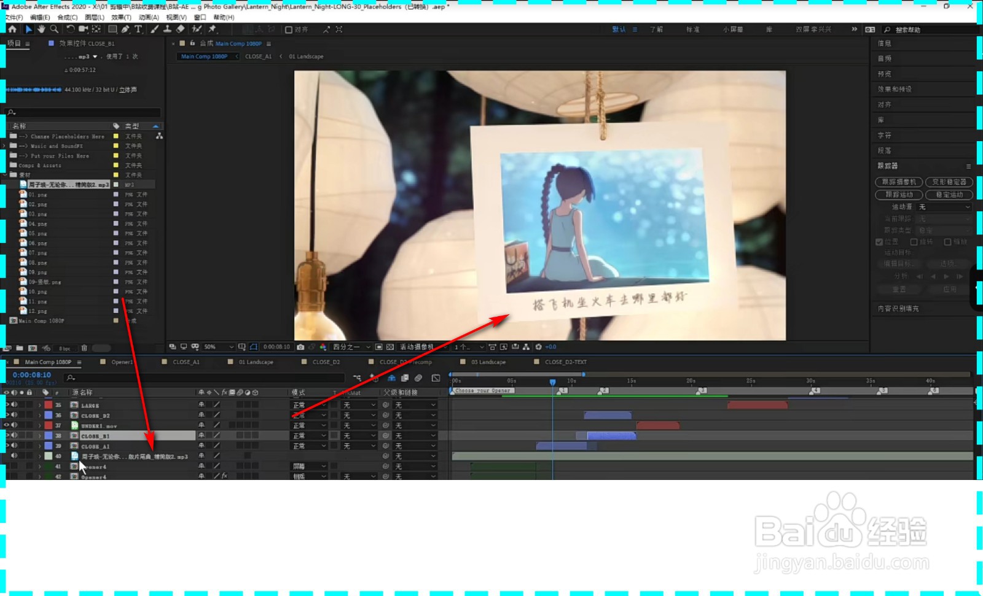The width and height of the screenshot is (983, 596).
Task: Open the 效果和预设 panel
Action: click(895, 89)
